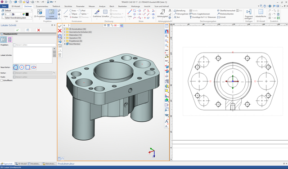This screenshot has width=288, height=169.
Task: Open the Scan und Aufmaß tab
Action: point(162,6)
